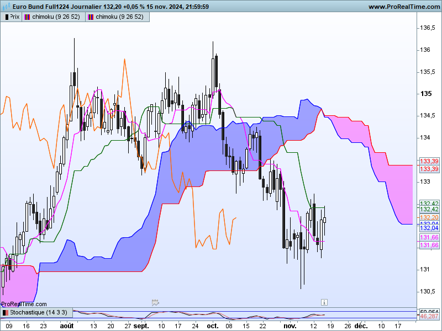Click the calendar event marker on the chart

click(x=155, y=302)
